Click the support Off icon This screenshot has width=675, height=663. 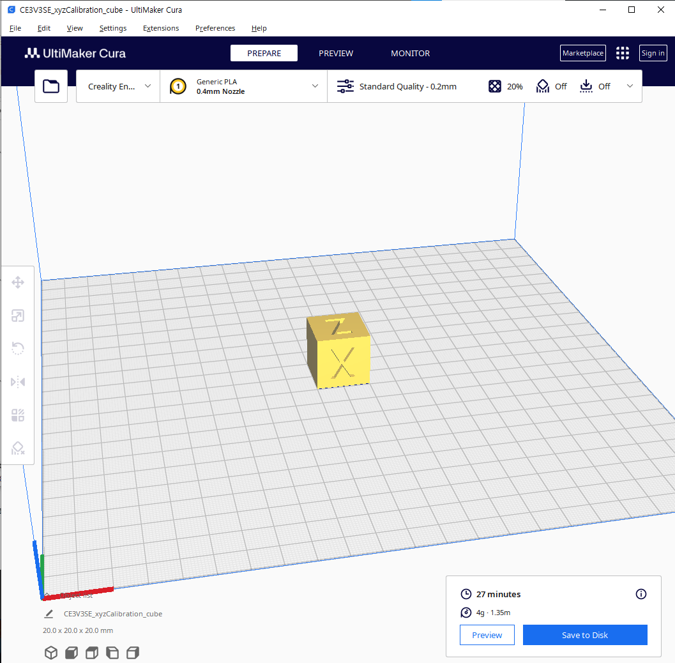click(542, 86)
